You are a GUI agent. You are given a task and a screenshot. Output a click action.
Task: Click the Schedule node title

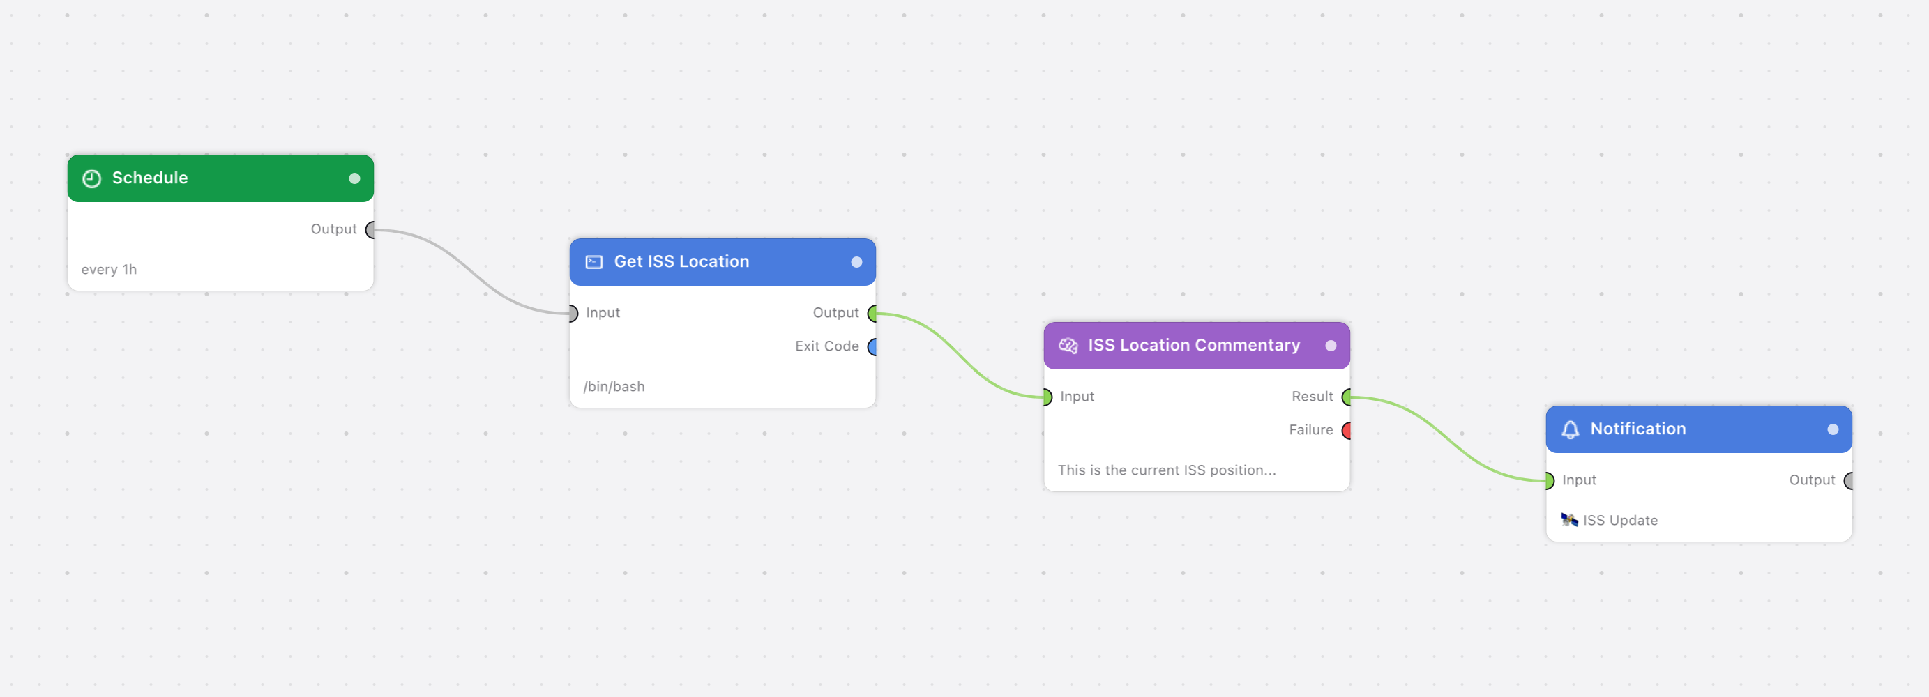pos(150,178)
